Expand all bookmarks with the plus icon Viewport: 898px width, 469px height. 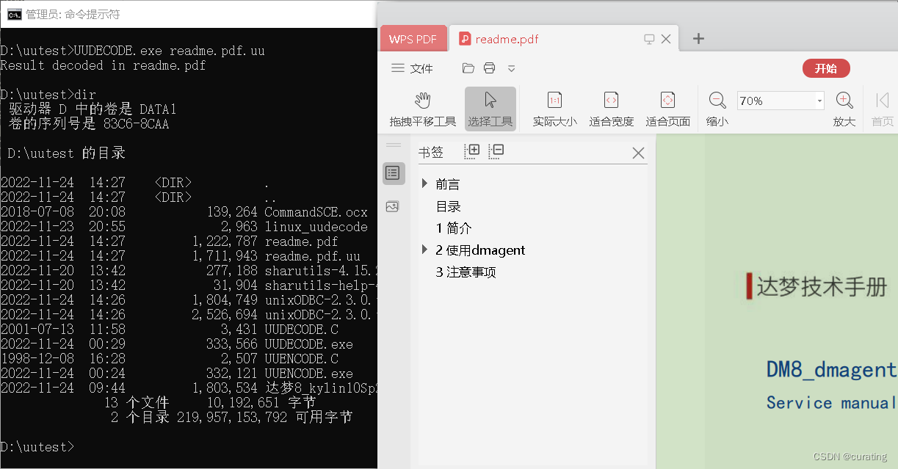[471, 150]
